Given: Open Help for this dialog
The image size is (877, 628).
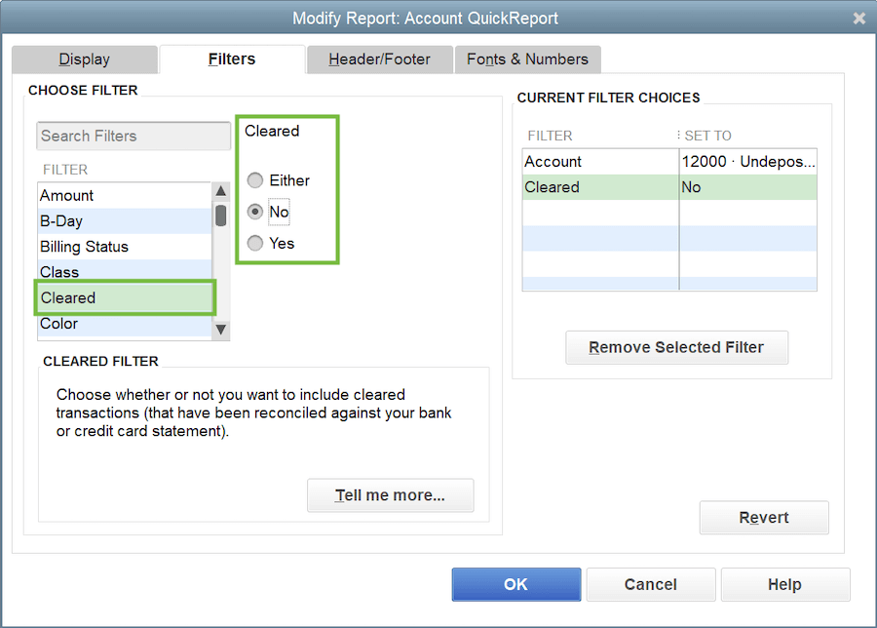Looking at the screenshot, I should pos(785,585).
